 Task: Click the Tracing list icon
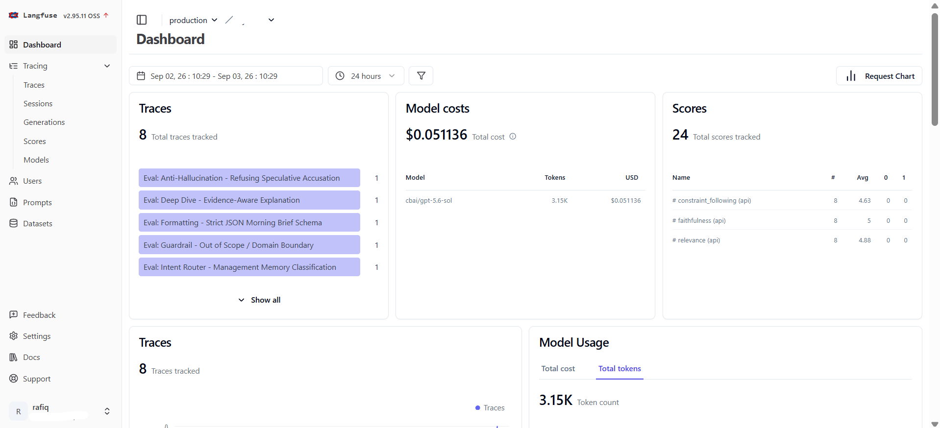14,66
